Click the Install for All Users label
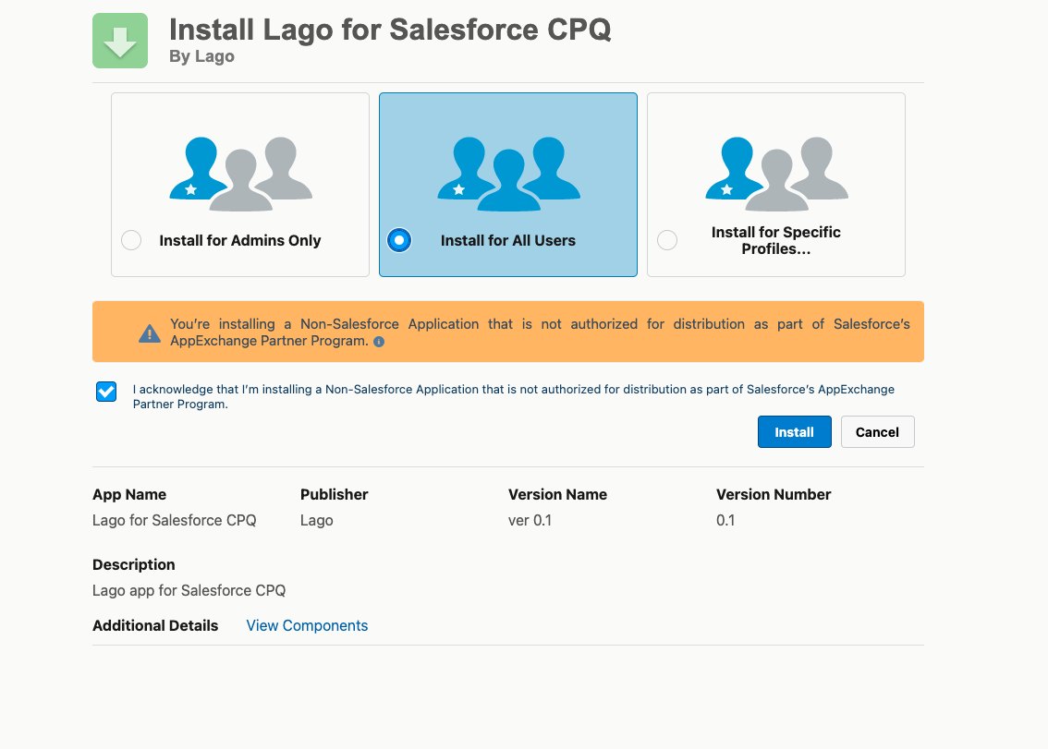Screen dimensions: 1048x749 coord(508,240)
